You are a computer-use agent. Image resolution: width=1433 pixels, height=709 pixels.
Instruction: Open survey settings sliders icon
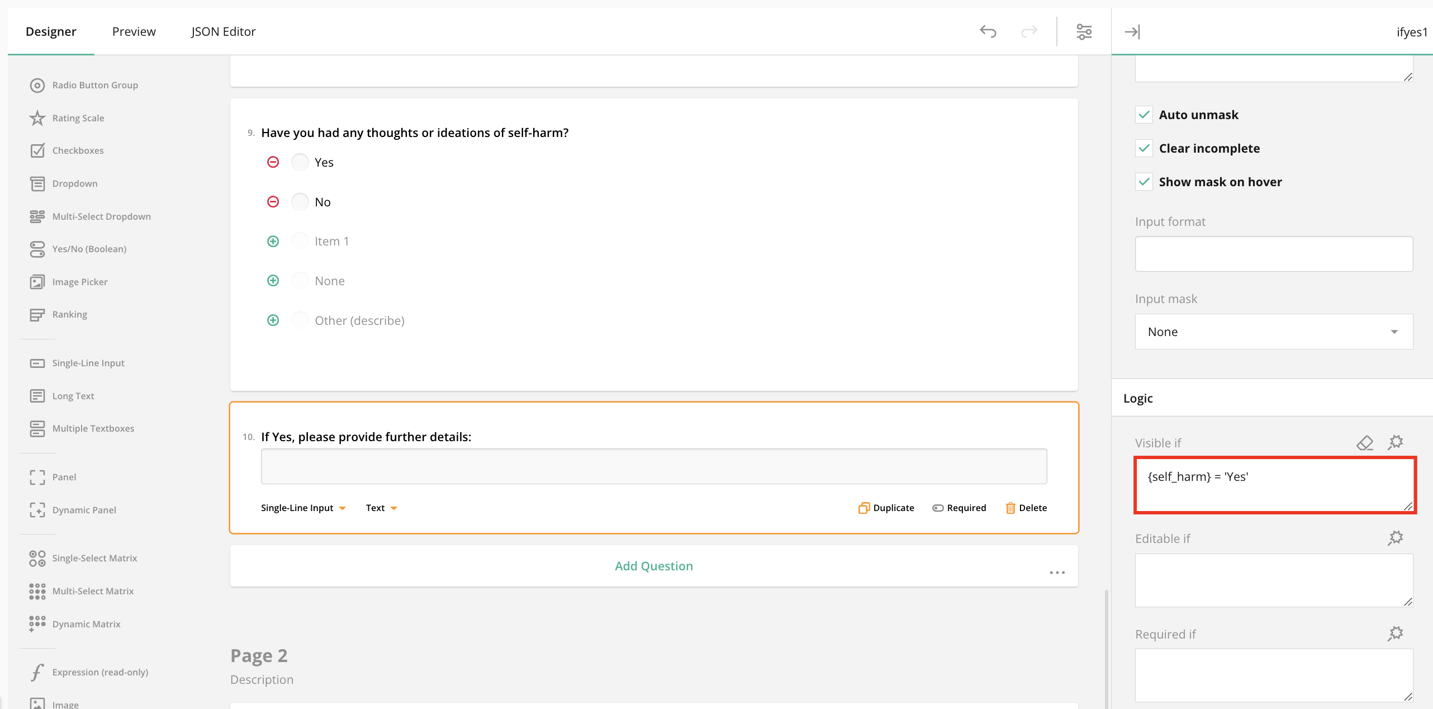(x=1084, y=31)
